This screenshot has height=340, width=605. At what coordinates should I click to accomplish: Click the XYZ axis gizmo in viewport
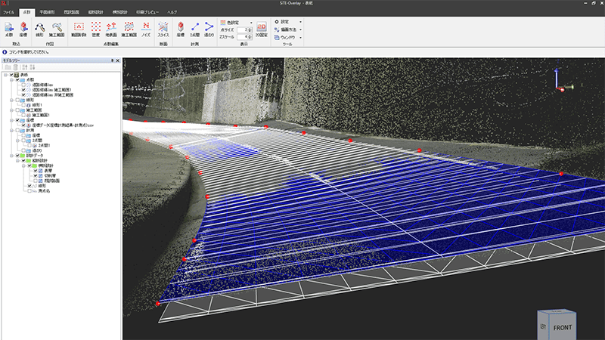coord(563,81)
